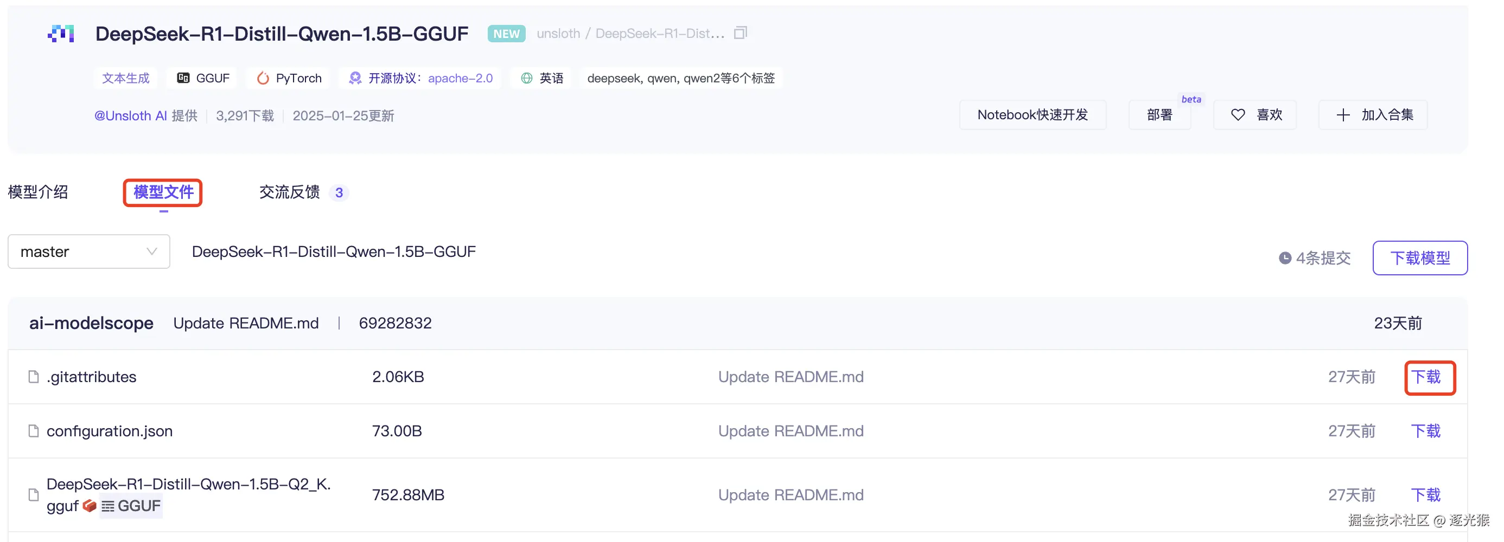This screenshot has height=542, width=1504.
Task: Click the unsloth / DeepSeek-R1-Dist… model path
Action: coord(630,33)
